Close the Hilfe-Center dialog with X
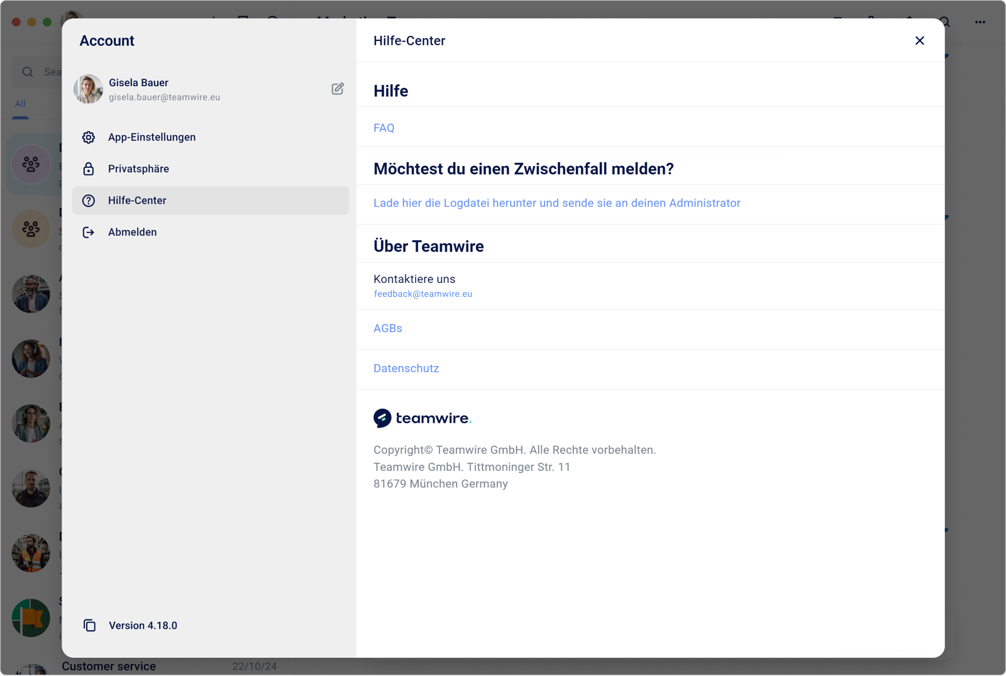 click(920, 41)
